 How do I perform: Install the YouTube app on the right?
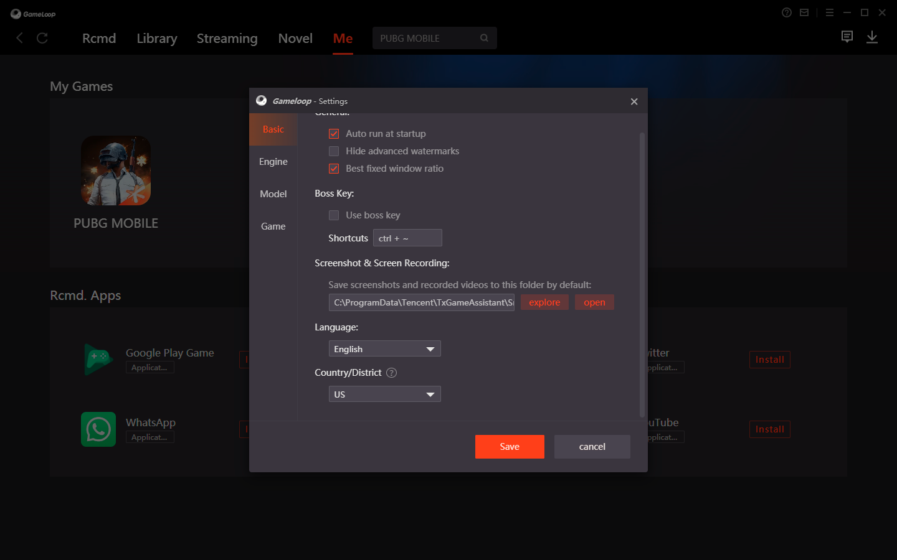pos(770,429)
